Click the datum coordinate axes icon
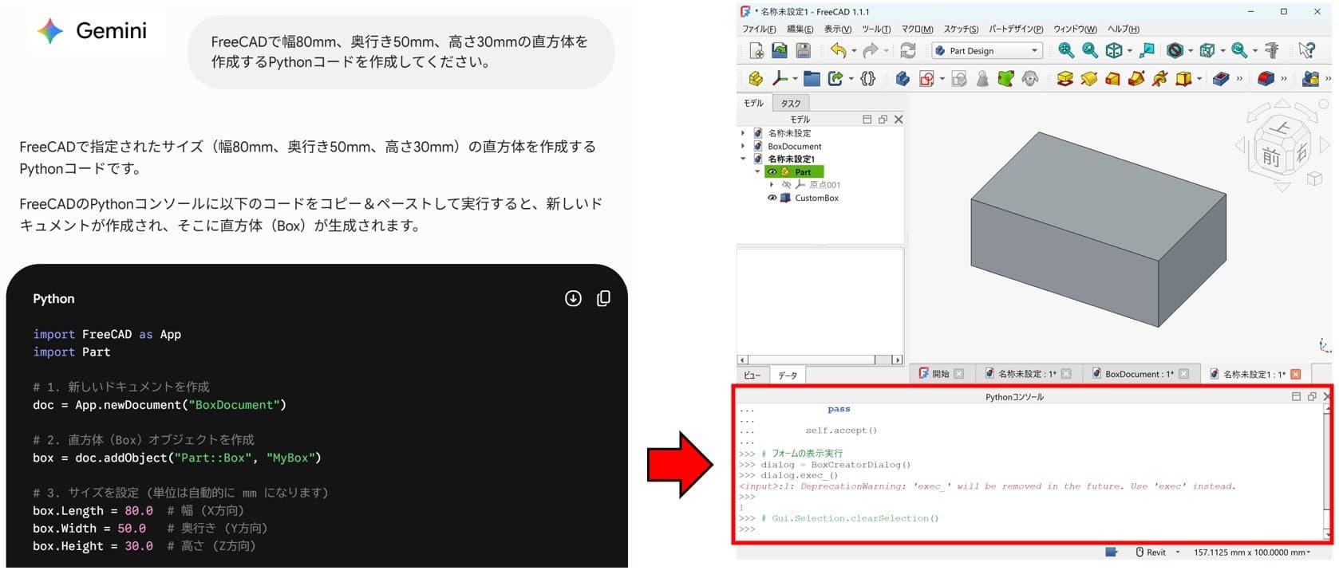 [x=780, y=78]
